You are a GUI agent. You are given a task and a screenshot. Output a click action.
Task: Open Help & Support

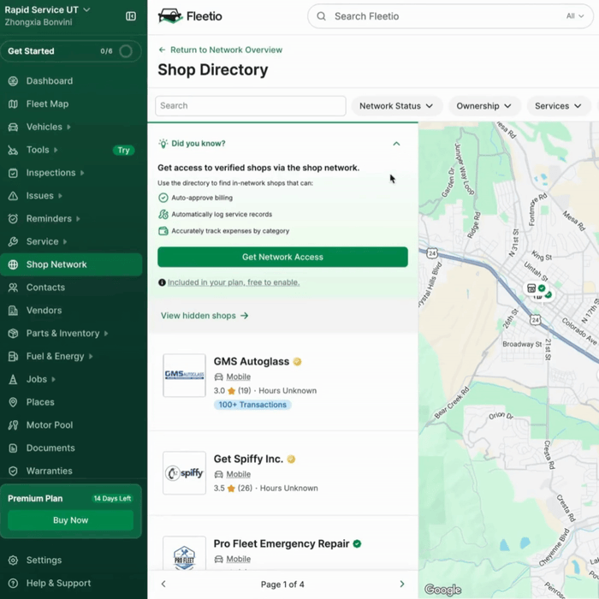point(58,583)
